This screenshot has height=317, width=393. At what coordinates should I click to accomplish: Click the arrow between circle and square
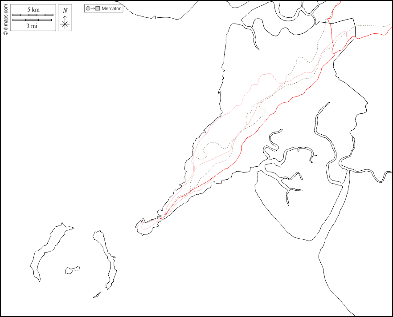(x=93, y=8)
